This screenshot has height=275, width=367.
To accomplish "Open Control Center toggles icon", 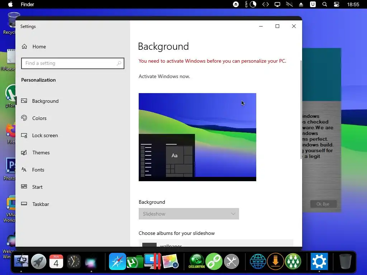I will click(336, 4).
